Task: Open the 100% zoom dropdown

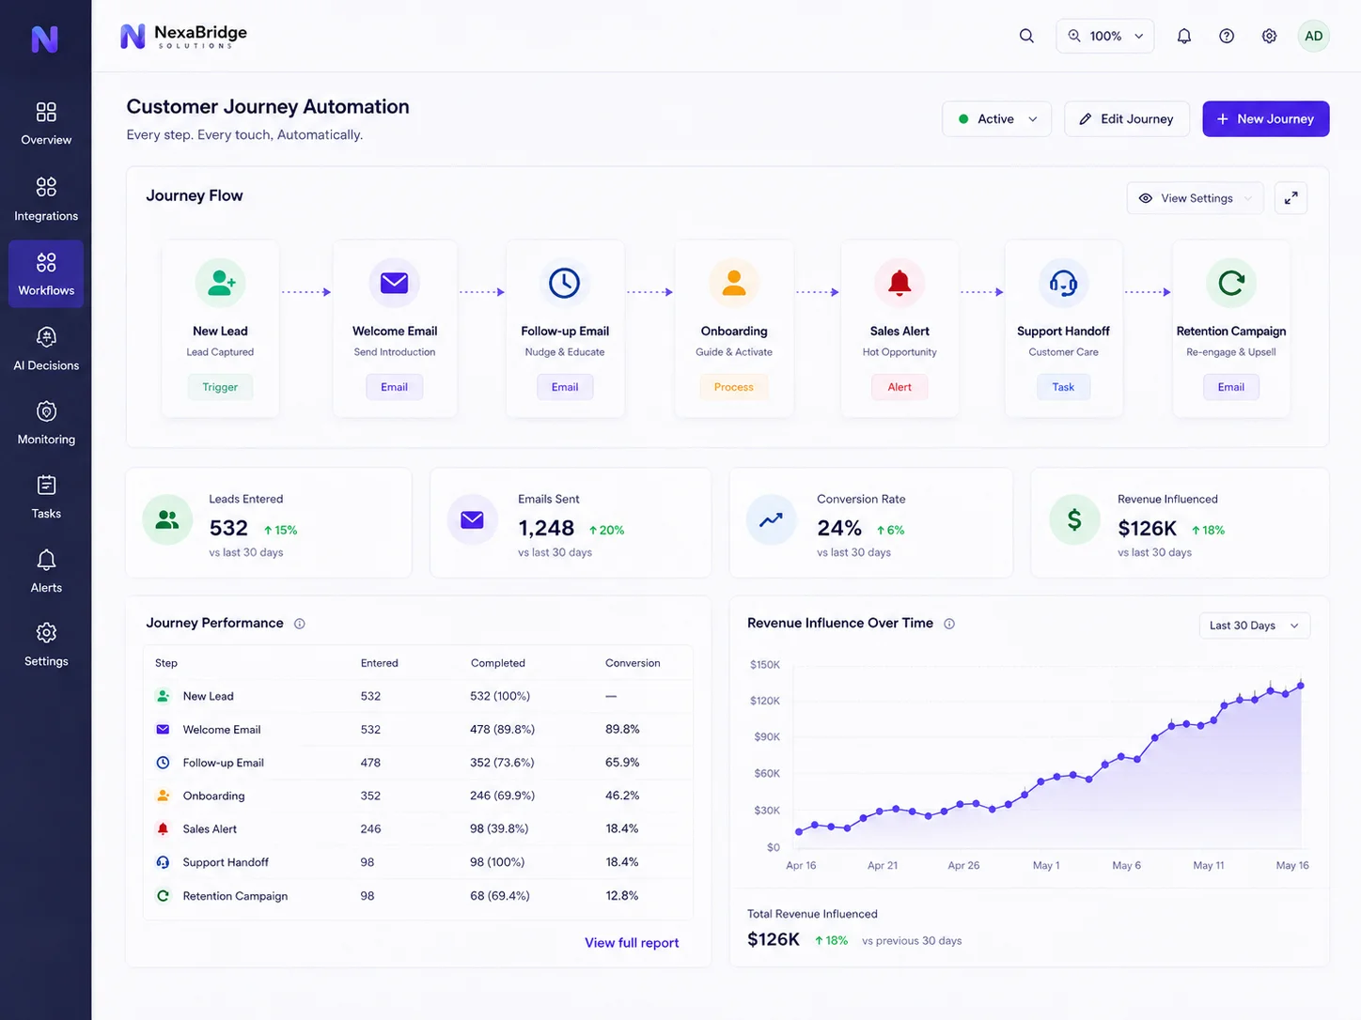Action: (1105, 36)
